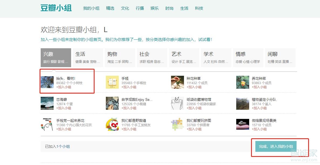320x165 pixels.
Task: Open the 抬头，看树！ group thumbnail
Action: point(47,82)
